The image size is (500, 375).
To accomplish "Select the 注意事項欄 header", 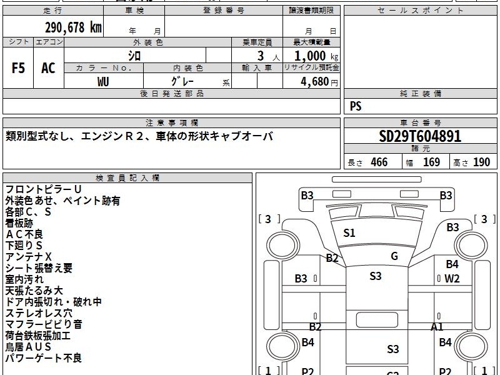I will click(171, 122).
